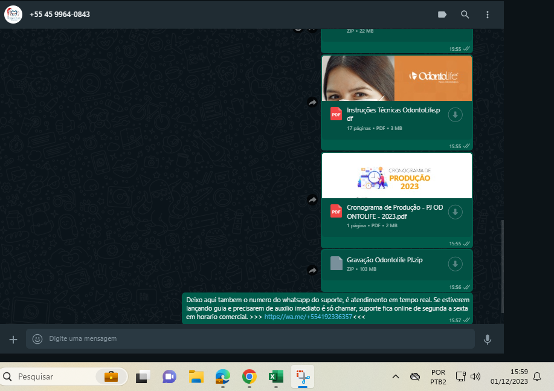Show hidden icons in system tray
This screenshot has height=391, width=554.
[x=396, y=376]
